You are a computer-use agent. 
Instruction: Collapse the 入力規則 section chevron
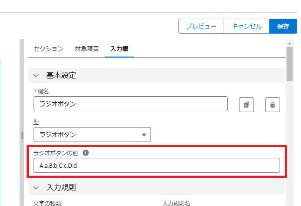(36, 187)
